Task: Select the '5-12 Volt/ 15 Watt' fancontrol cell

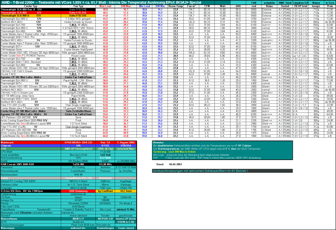Action: (126, 167)
